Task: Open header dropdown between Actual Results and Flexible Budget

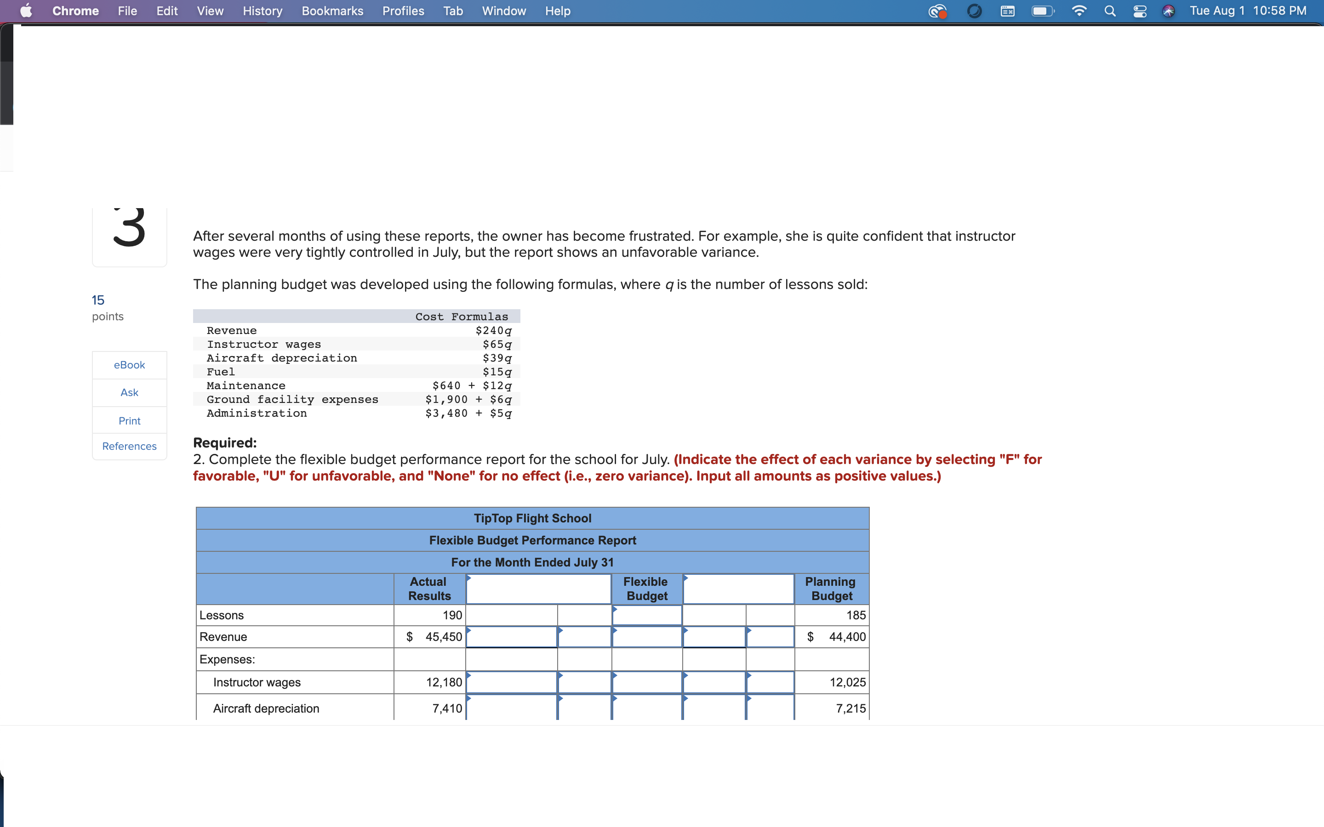Action: coord(538,589)
